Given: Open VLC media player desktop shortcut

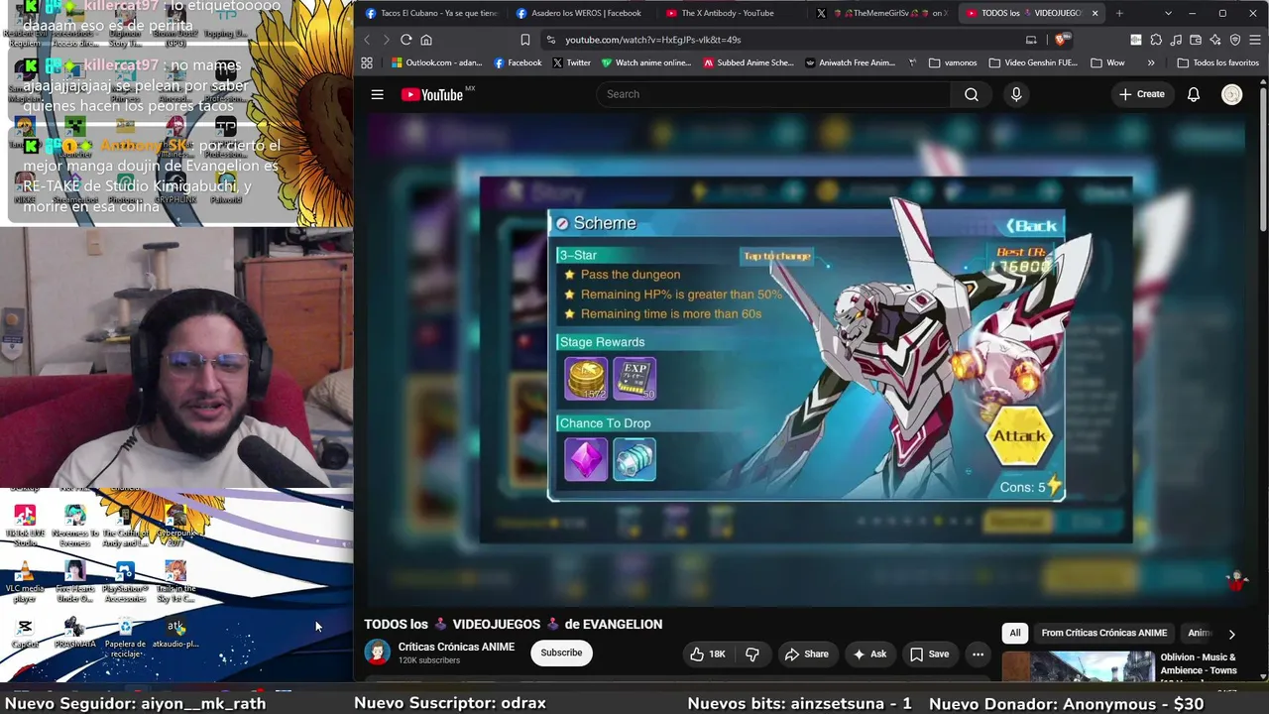Looking at the screenshot, I should click(x=25, y=581).
